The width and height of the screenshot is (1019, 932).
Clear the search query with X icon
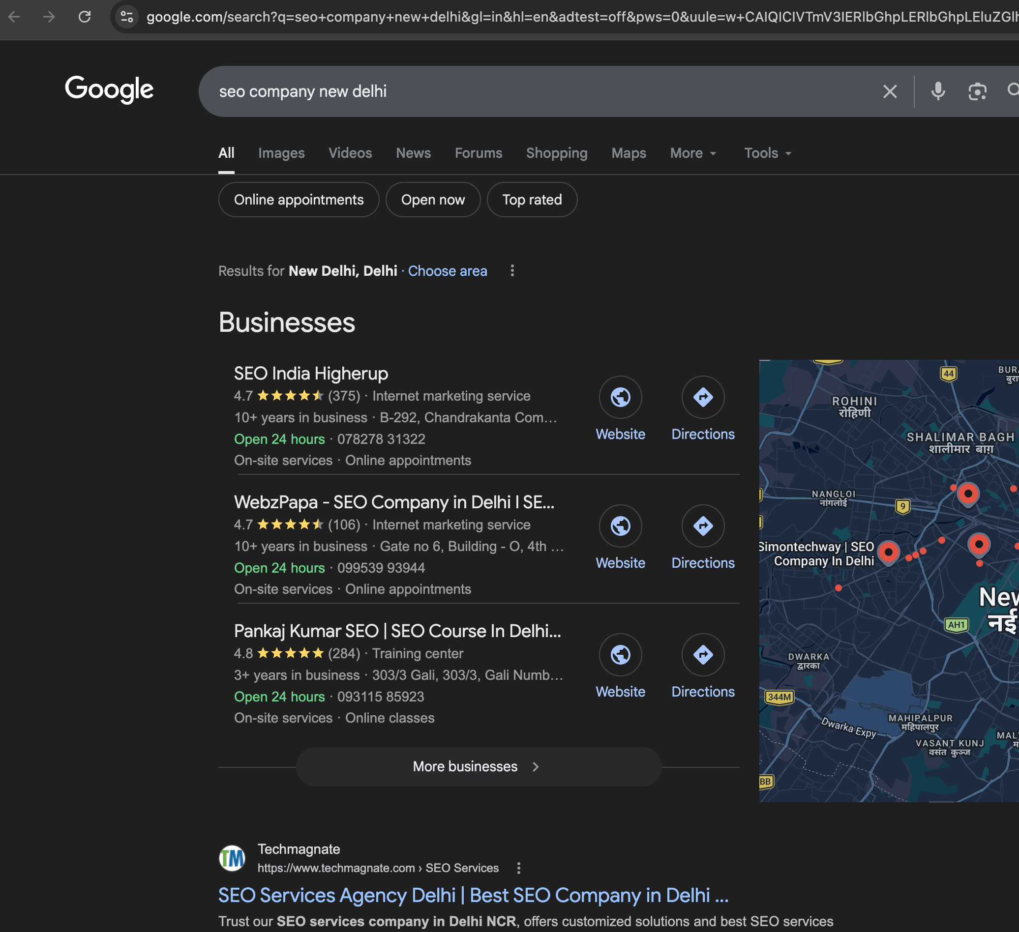890,91
